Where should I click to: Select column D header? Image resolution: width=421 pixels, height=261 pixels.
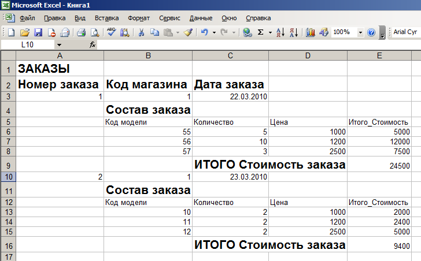click(x=308, y=55)
